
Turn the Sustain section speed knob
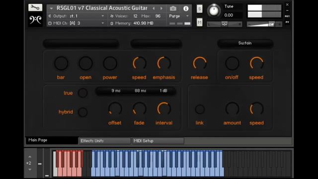[256, 63]
